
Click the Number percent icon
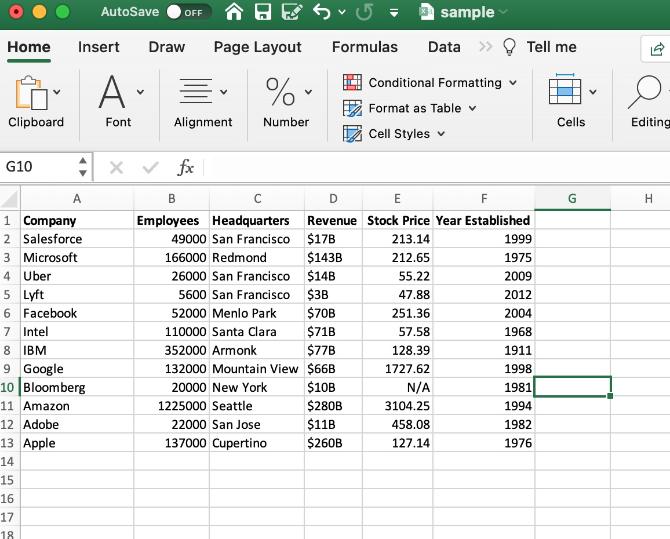(x=281, y=92)
